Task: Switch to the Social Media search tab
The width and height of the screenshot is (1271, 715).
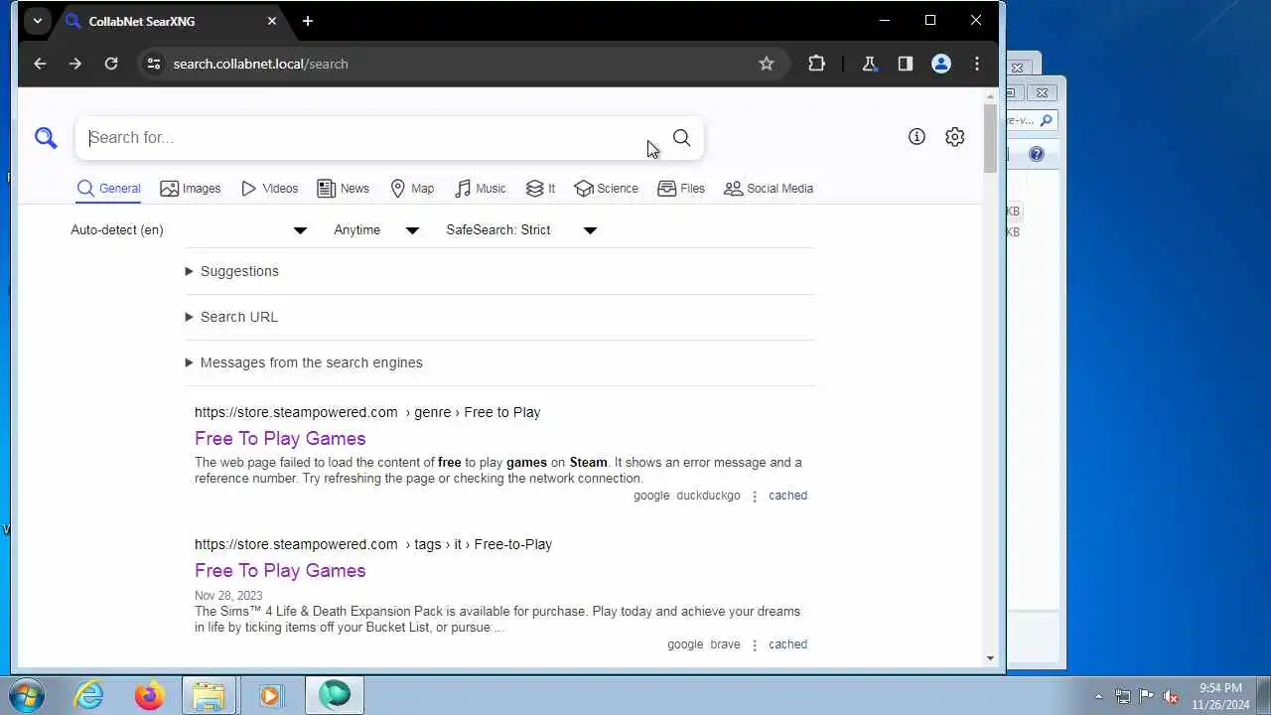Action: [769, 188]
